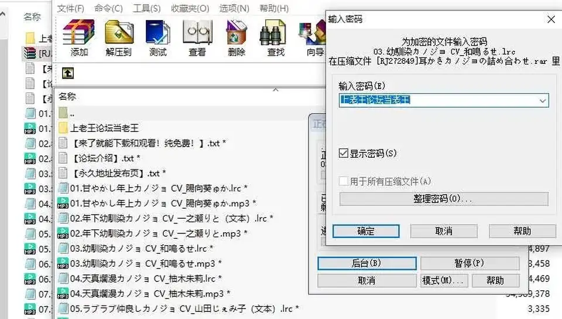562x319 pixels.
Task: Open the Options (选项) menu
Action: 234,8
